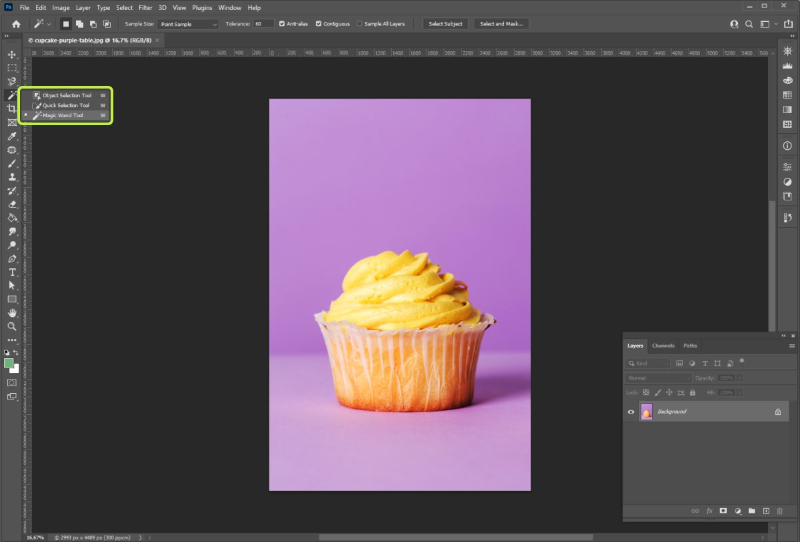Select the Hand tool
Image resolution: width=800 pixels, height=542 pixels.
point(11,313)
